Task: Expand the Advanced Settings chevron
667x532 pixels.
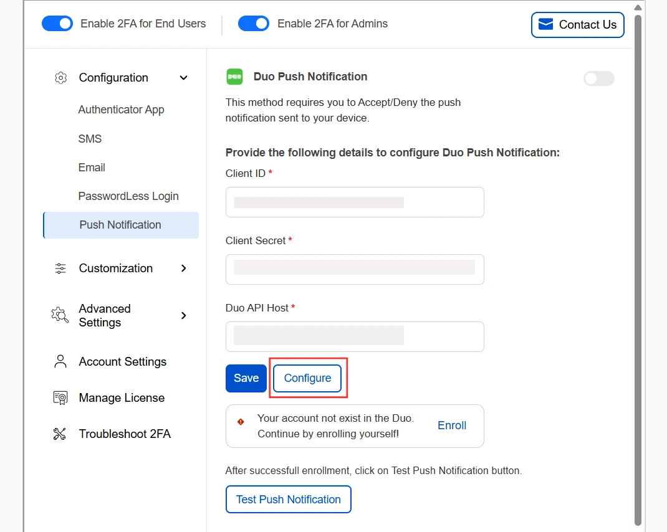Action: click(183, 316)
